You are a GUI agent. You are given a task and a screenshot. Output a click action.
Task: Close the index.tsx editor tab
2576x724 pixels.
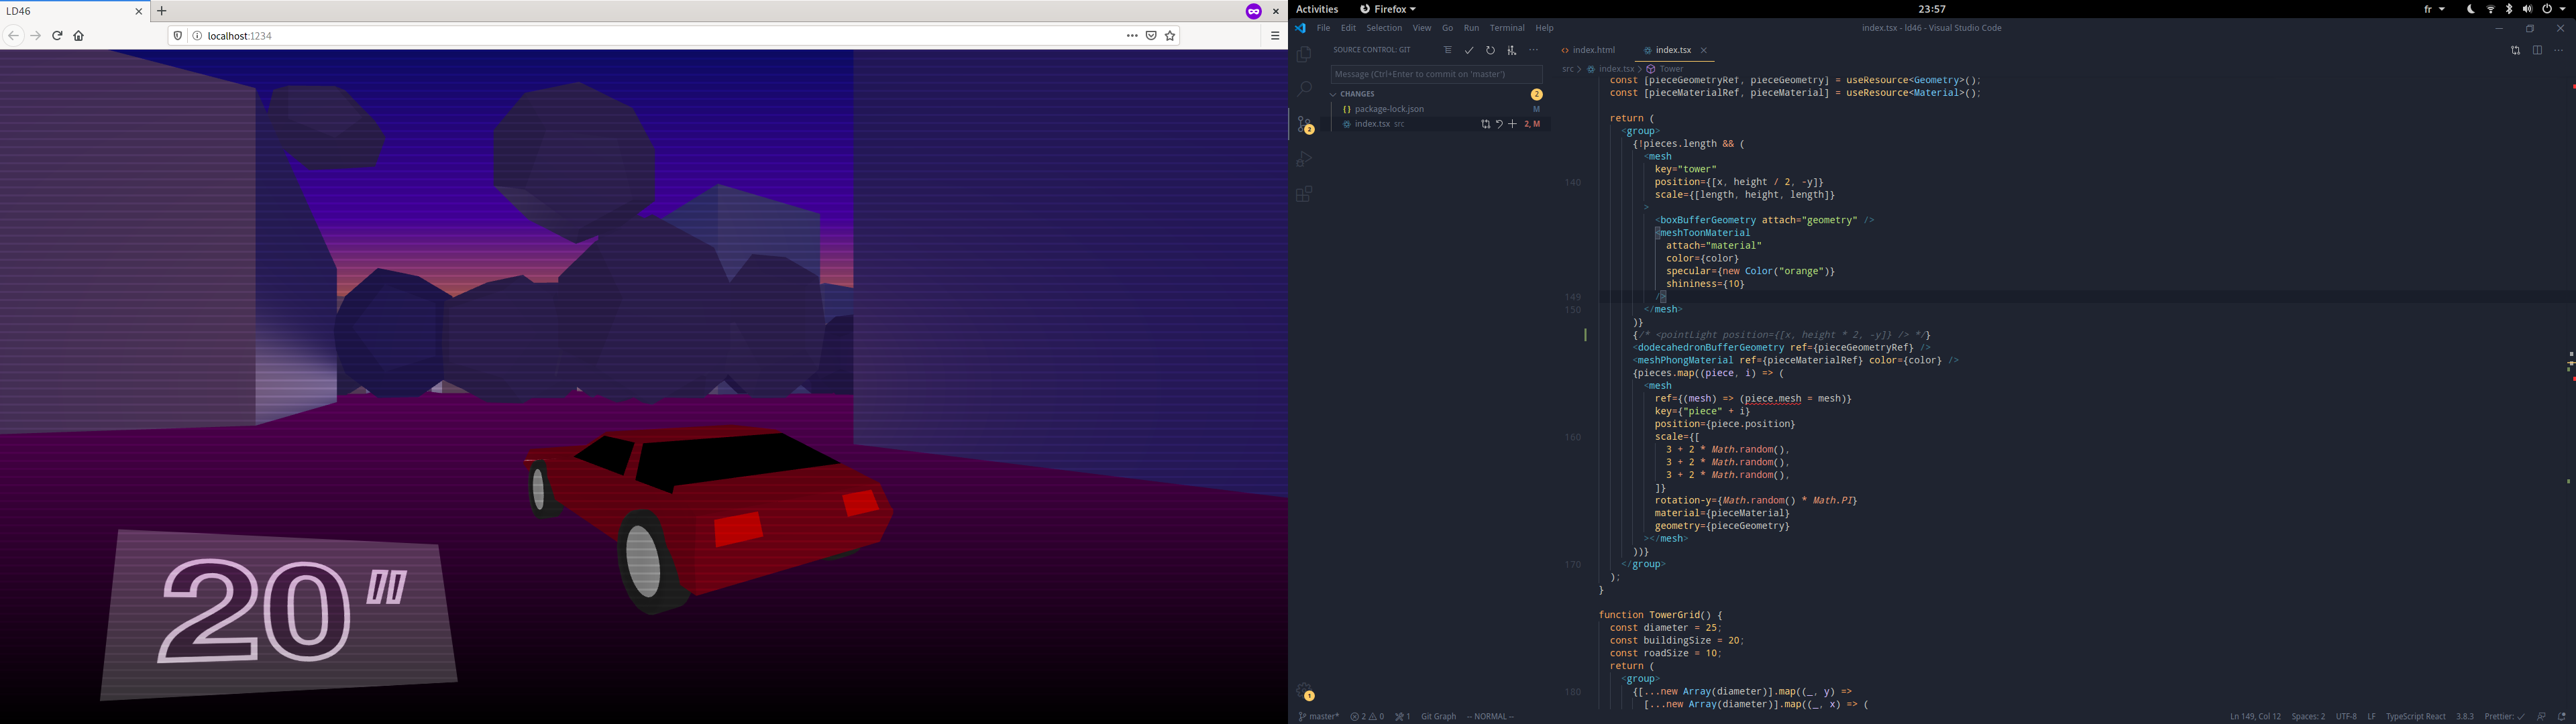tap(1704, 50)
